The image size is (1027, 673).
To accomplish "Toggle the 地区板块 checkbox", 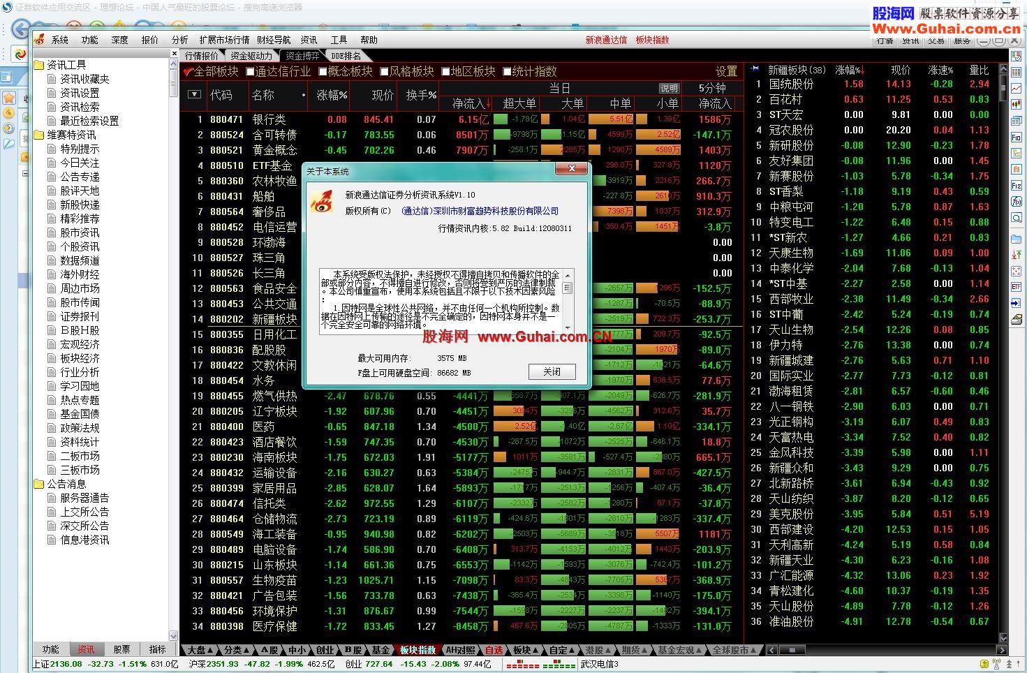I will click(x=445, y=71).
